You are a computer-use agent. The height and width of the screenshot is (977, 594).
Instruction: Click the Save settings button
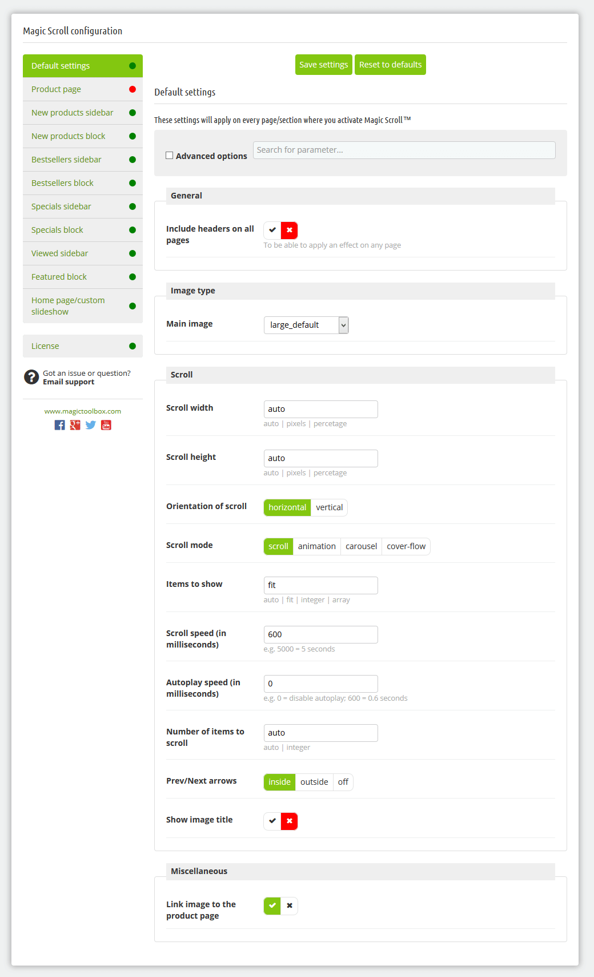(324, 65)
